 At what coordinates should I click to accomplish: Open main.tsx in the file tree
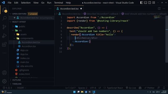(x=24, y=62)
